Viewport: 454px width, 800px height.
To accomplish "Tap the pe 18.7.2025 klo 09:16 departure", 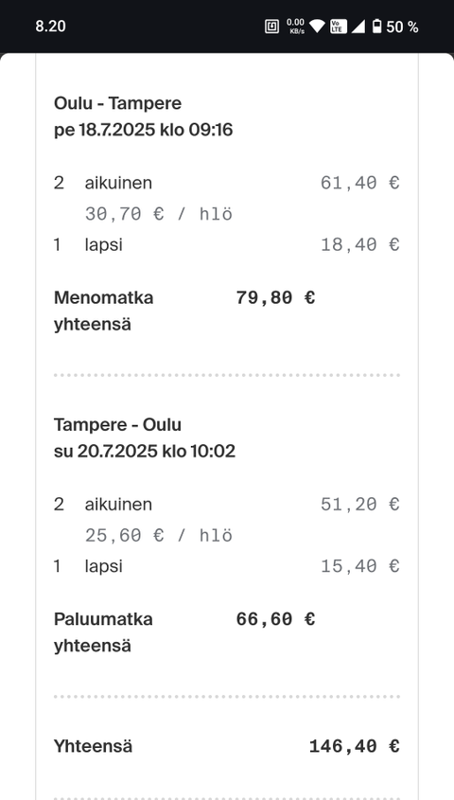I will point(143,130).
